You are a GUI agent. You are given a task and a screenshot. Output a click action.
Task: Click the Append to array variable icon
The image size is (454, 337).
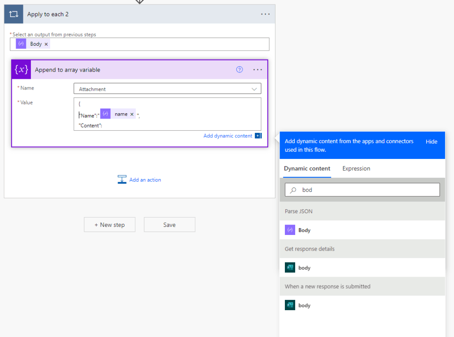[x=22, y=70]
